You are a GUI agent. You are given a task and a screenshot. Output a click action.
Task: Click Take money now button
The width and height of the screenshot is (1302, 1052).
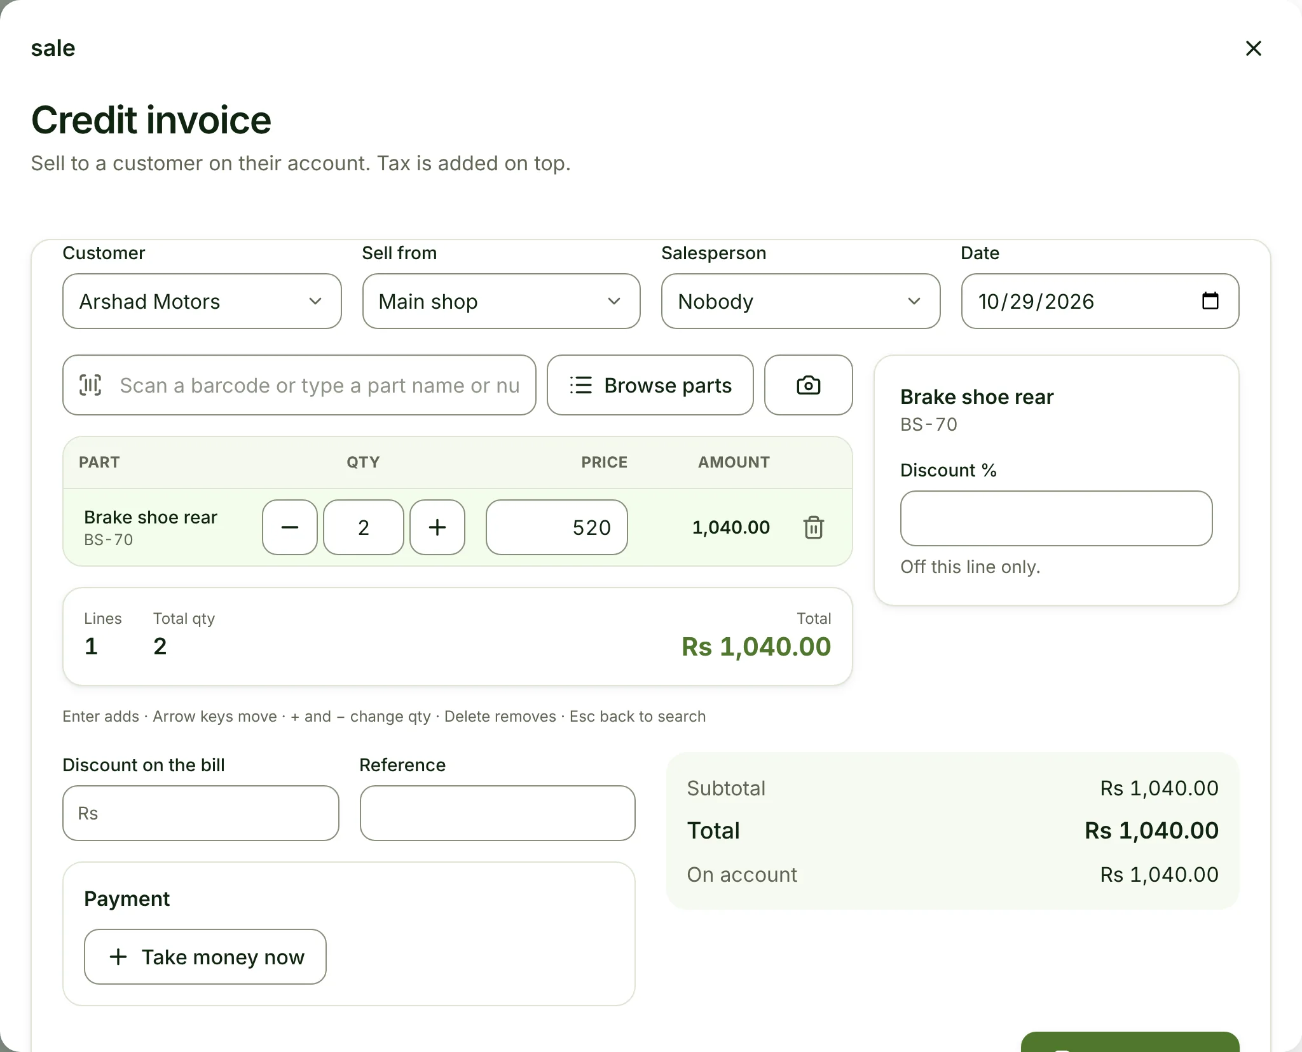(205, 957)
